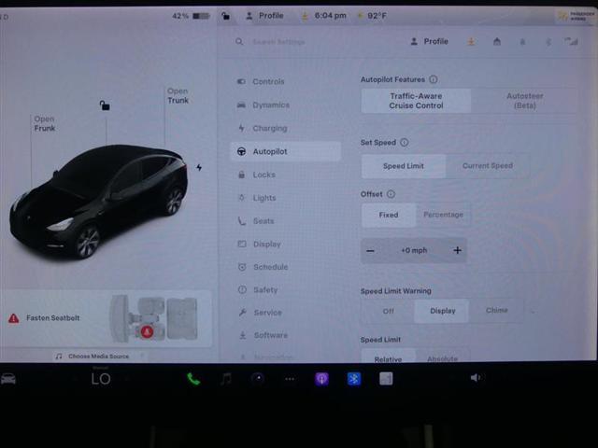
Task: Set speed to Speed Limit
Action: (404, 166)
